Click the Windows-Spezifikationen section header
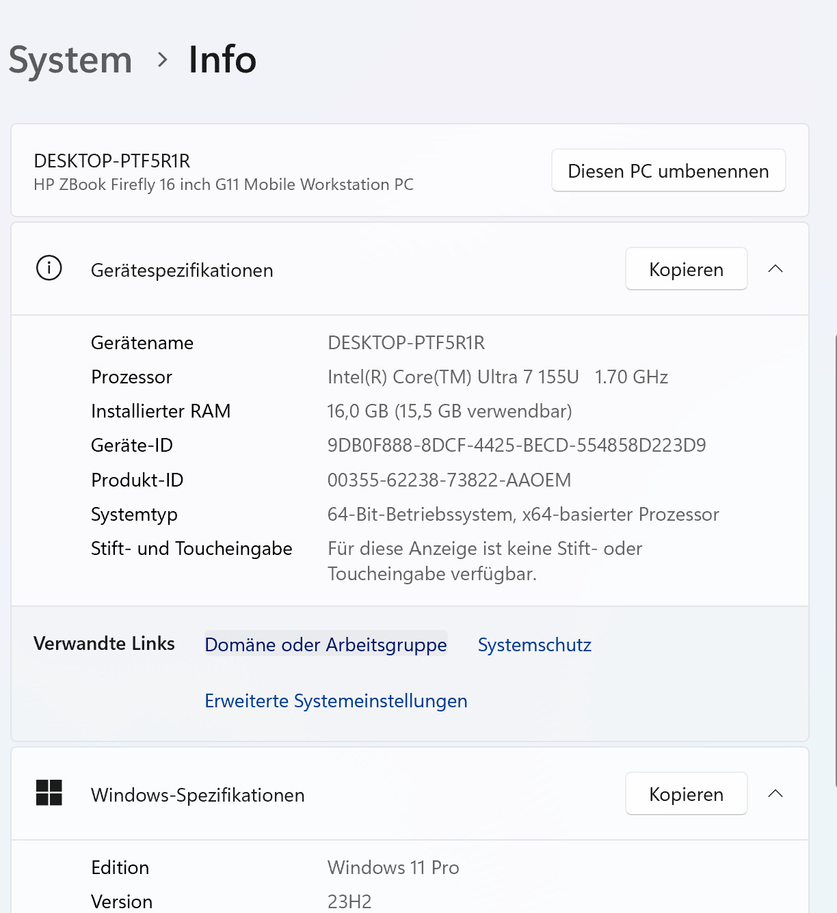The width and height of the screenshot is (837, 913). pyautogui.click(x=410, y=794)
